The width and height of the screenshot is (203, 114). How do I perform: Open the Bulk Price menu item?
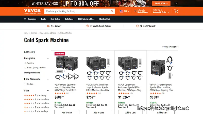click(x=69, y=19)
